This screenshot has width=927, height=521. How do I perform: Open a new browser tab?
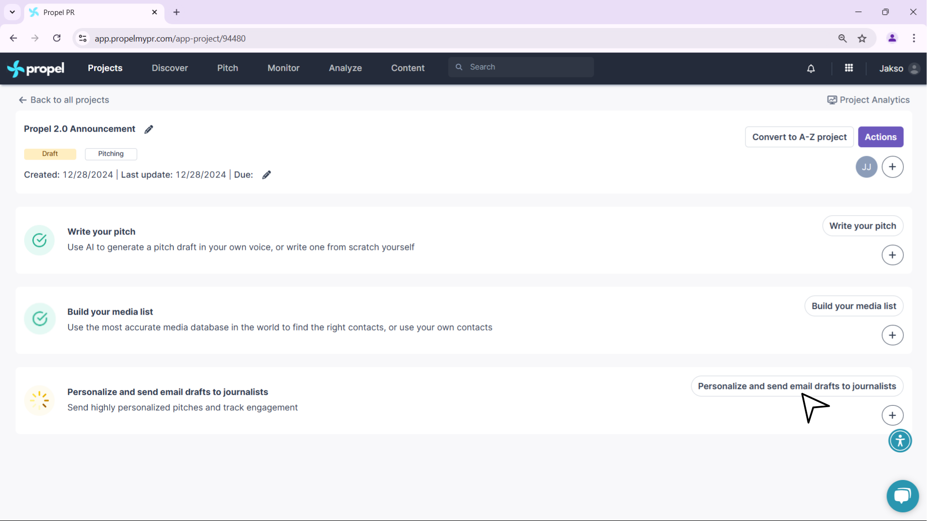pyautogui.click(x=177, y=12)
